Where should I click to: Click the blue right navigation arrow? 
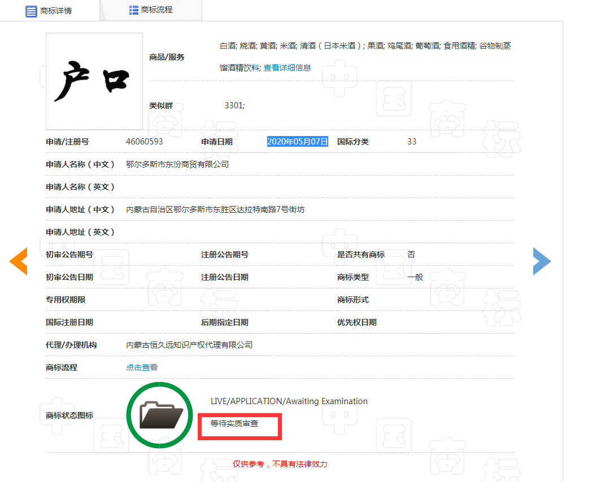click(541, 261)
